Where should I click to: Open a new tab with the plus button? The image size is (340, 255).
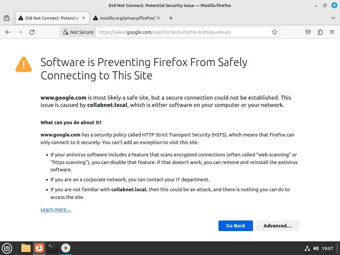pos(171,18)
